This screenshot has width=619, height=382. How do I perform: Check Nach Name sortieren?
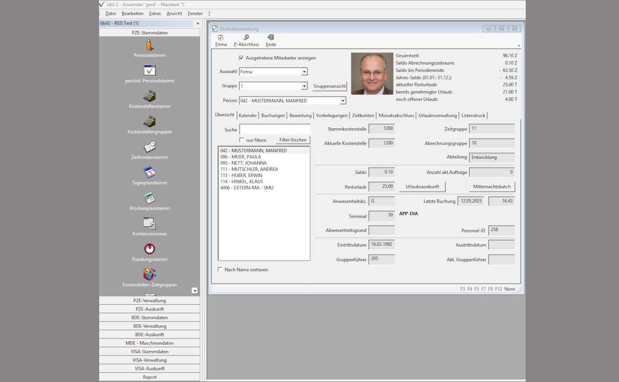pos(220,270)
